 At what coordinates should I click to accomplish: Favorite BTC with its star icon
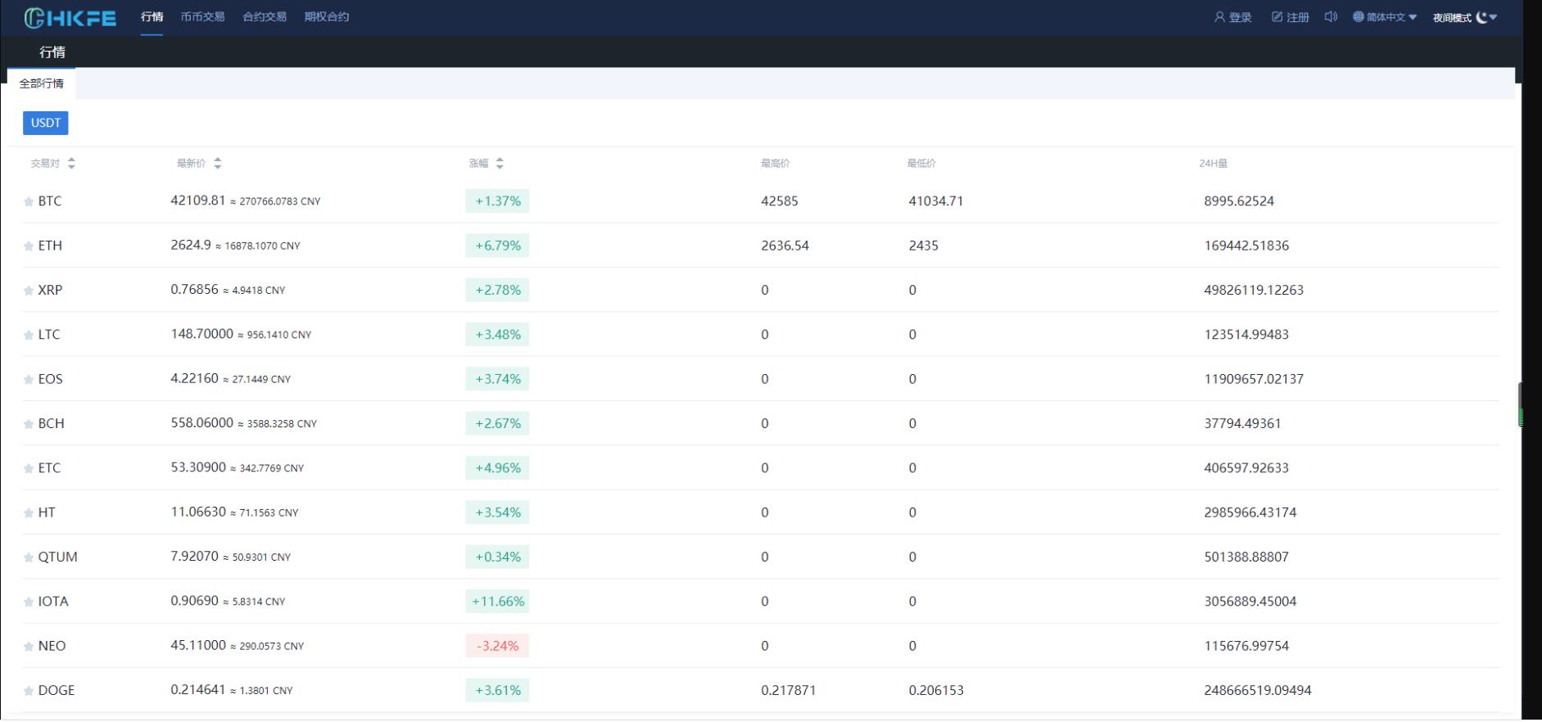(29, 201)
